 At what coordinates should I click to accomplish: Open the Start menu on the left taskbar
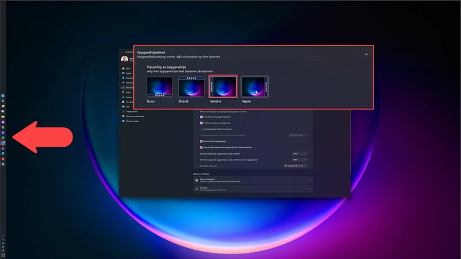coord(3,96)
